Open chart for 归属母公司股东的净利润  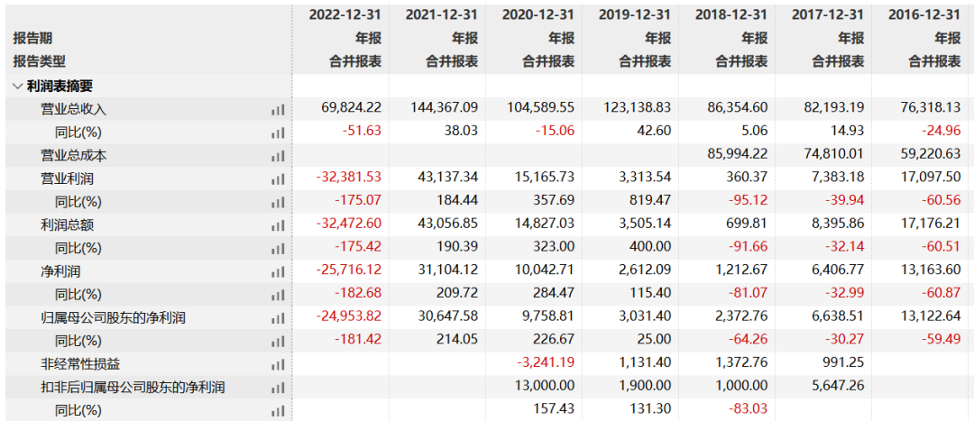click(278, 318)
